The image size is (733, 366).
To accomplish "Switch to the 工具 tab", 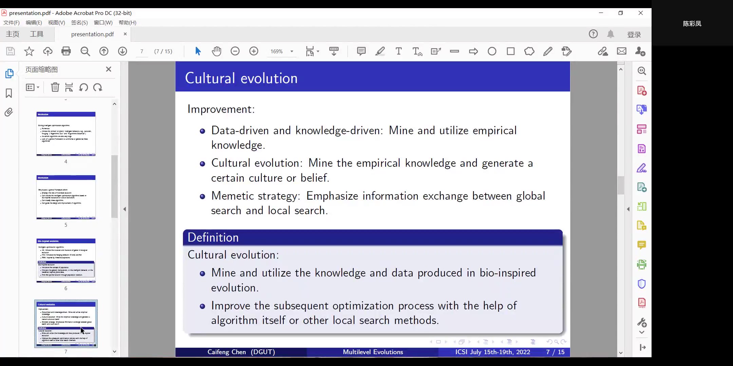I will [37, 34].
